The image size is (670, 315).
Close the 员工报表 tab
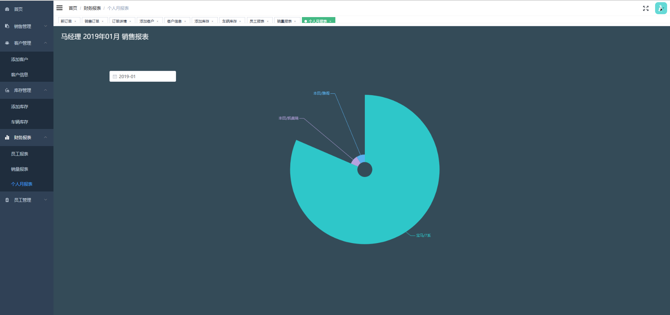pyautogui.click(x=268, y=21)
